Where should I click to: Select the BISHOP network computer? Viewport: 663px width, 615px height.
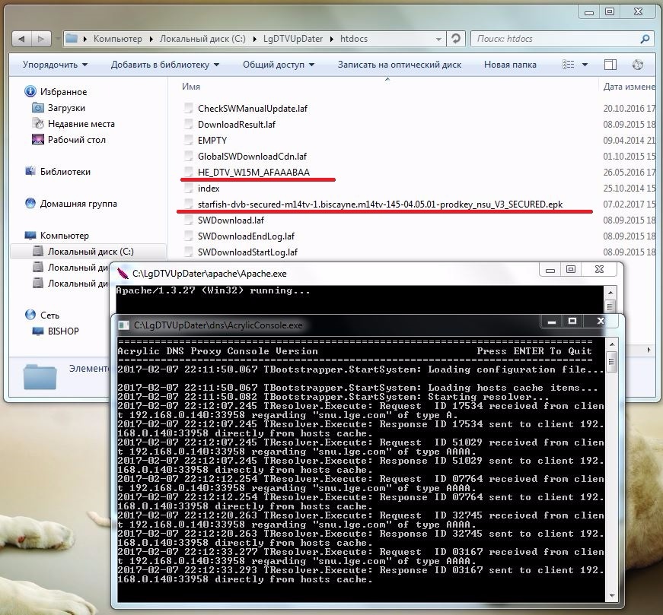point(62,331)
